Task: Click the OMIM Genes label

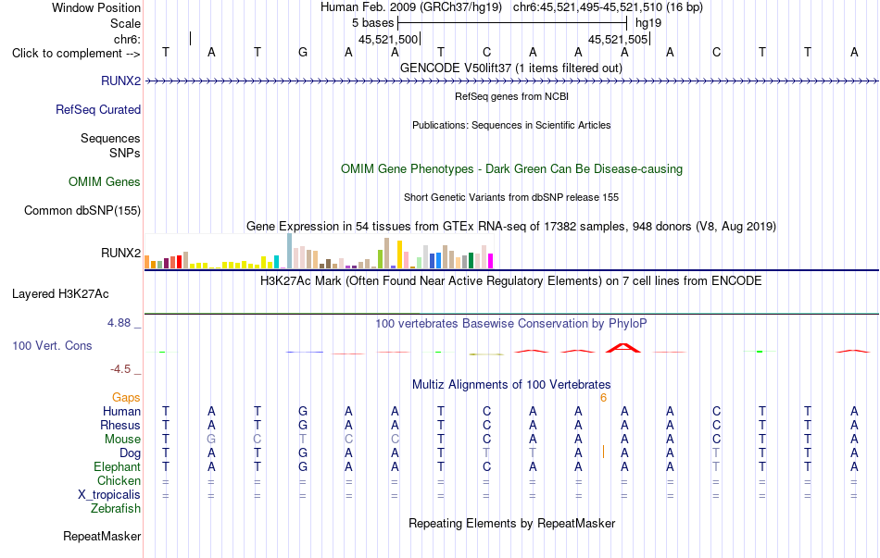Action: [x=104, y=181]
